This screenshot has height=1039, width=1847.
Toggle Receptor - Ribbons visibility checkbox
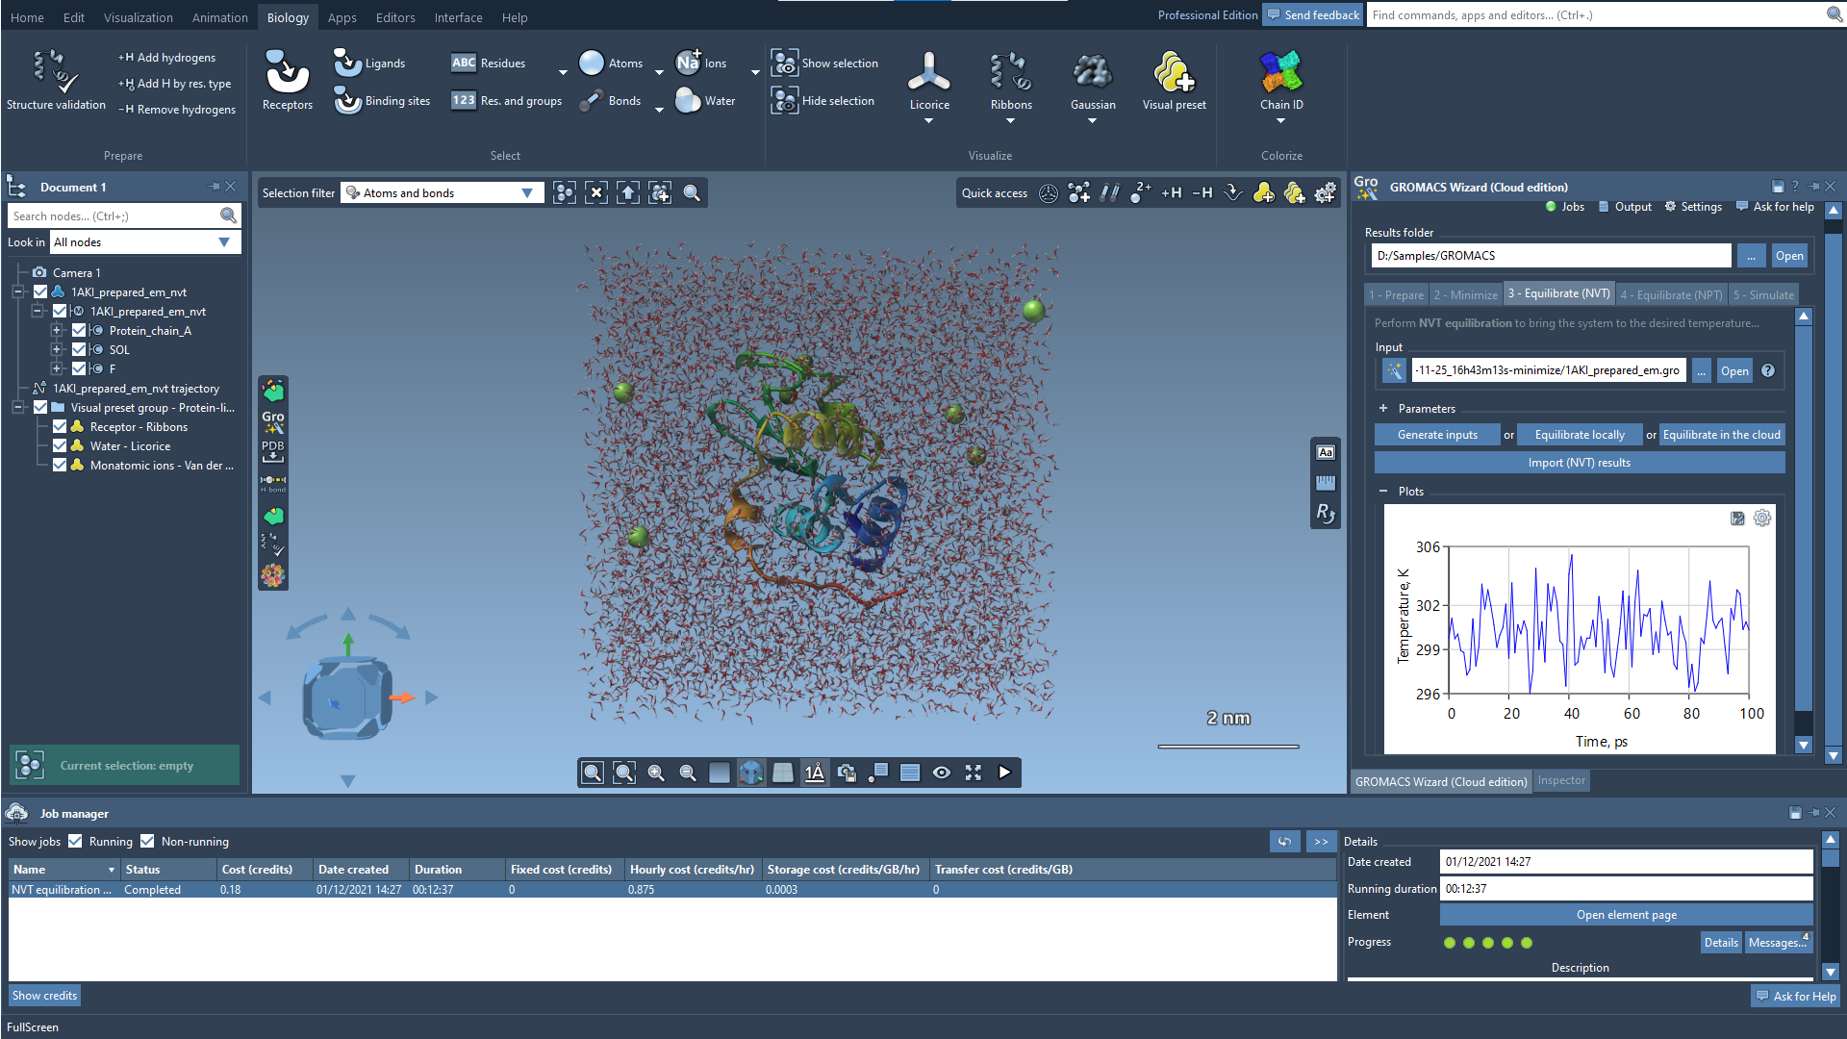point(60,427)
